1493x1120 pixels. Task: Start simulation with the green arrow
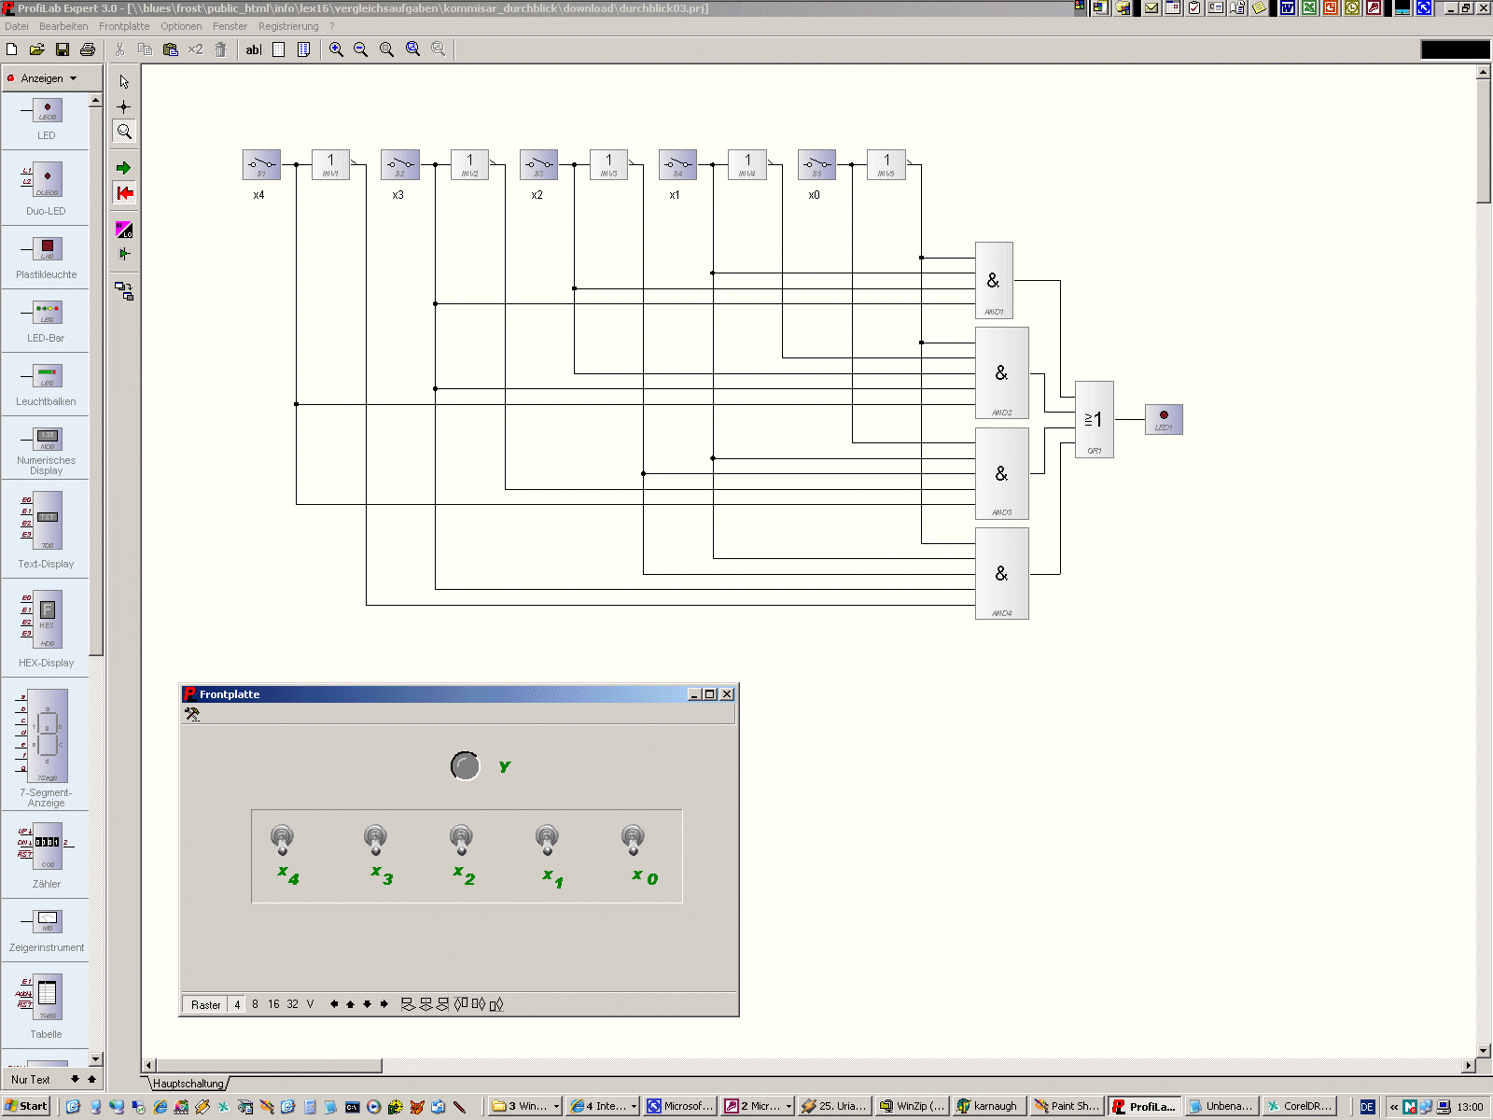pos(124,168)
